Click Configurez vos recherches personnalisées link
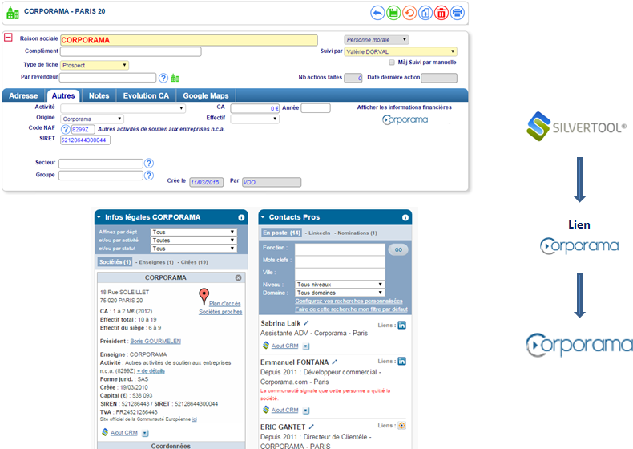 pyautogui.click(x=349, y=301)
